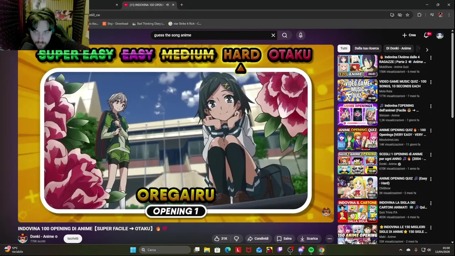
Task: Click the taskbar Cerca search box
Action: tap(165, 250)
